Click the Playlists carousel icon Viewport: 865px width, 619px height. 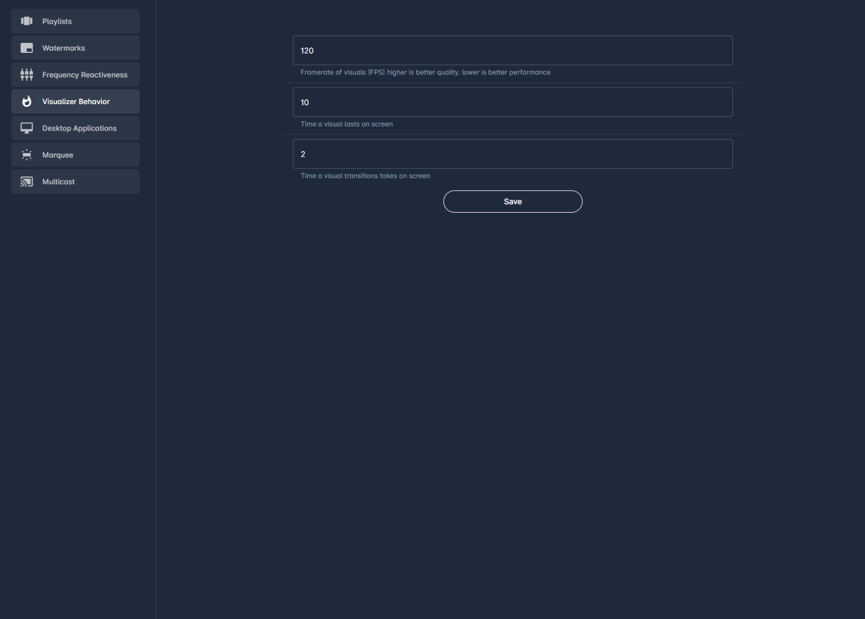pyautogui.click(x=26, y=21)
